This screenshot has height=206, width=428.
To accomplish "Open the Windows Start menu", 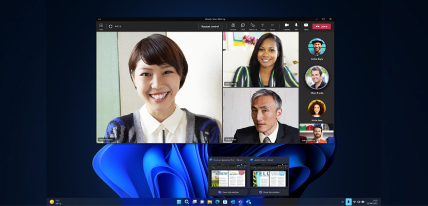I will pyautogui.click(x=179, y=202).
